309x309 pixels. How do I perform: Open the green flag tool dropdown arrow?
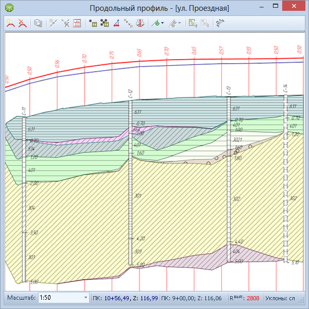click(163, 23)
